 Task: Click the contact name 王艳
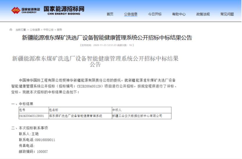coord(35,134)
